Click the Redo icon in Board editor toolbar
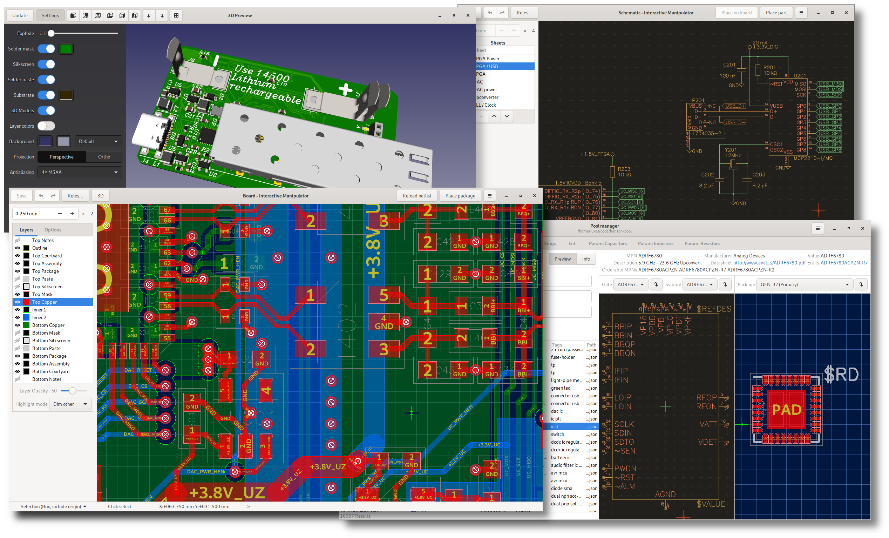This screenshot has width=889, height=538. [53, 196]
